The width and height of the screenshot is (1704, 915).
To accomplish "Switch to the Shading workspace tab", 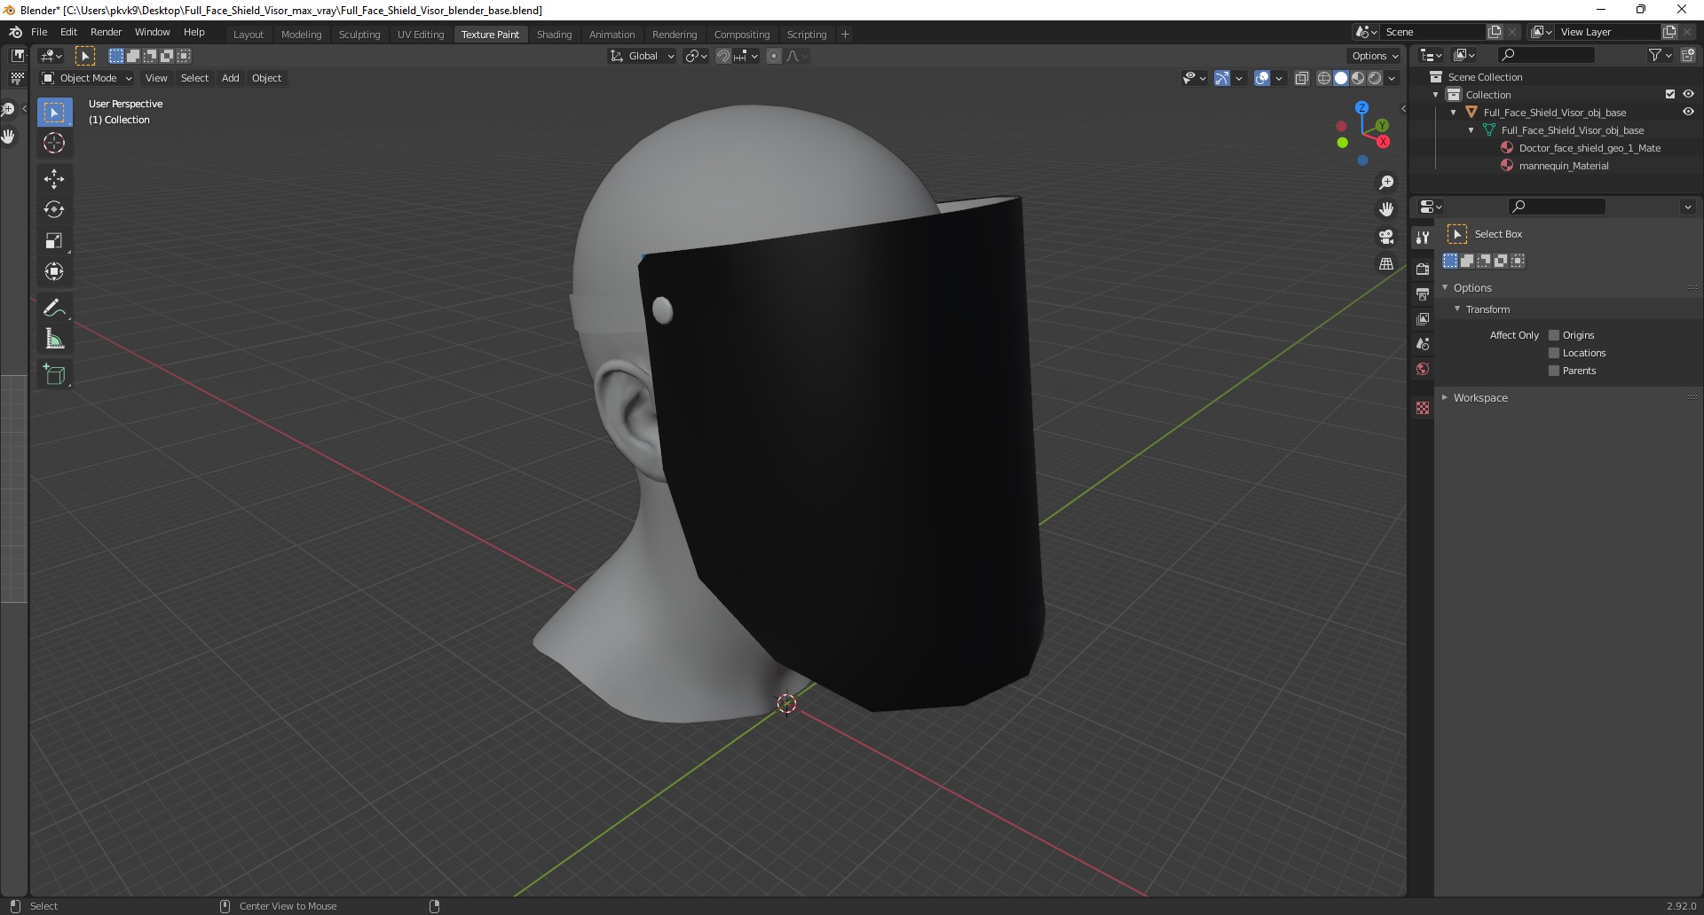I will click(x=554, y=35).
